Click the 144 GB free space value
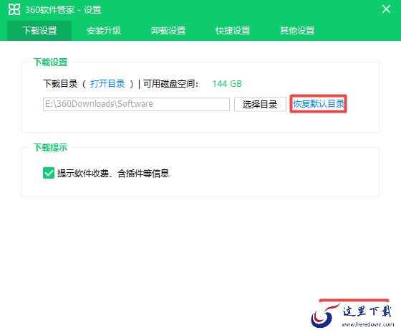 click(227, 84)
